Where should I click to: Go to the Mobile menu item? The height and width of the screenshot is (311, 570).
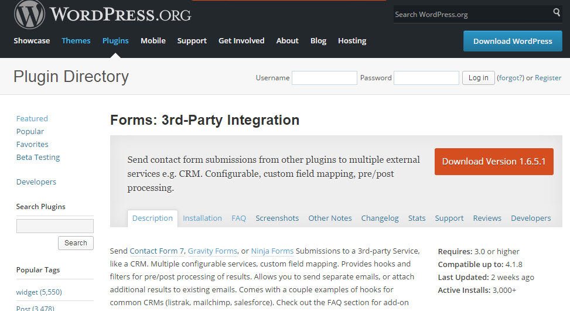pyautogui.click(x=153, y=40)
